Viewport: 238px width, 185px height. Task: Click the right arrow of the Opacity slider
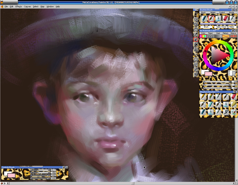pos(49,173)
